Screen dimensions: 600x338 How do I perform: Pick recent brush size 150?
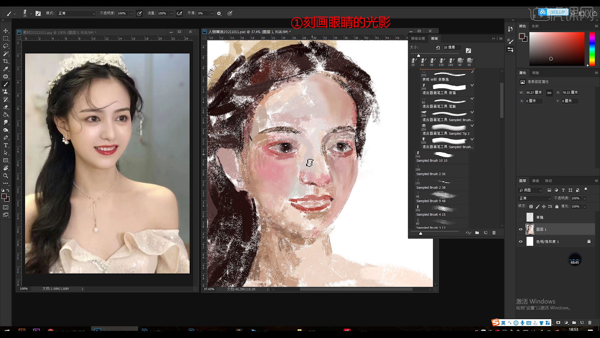pyautogui.click(x=441, y=62)
